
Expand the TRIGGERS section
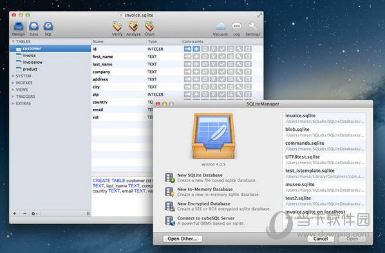(13, 97)
